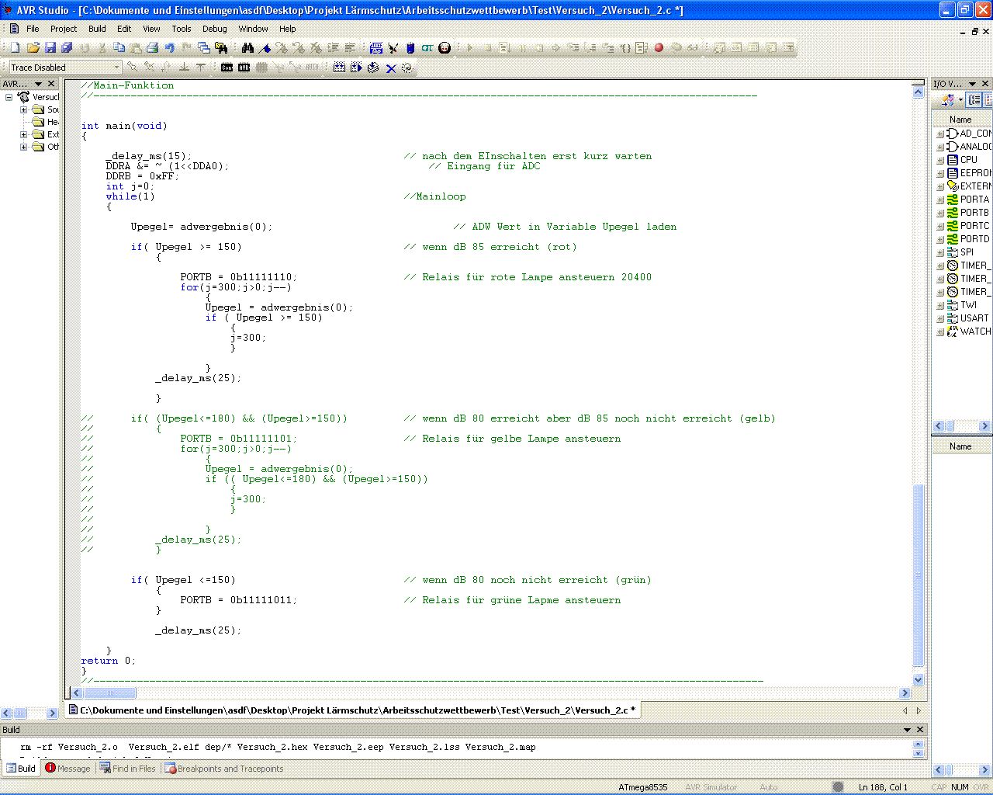Open the Build output panel menu arrow
Viewport: 993px width, 795px height.
tap(907, 730)
